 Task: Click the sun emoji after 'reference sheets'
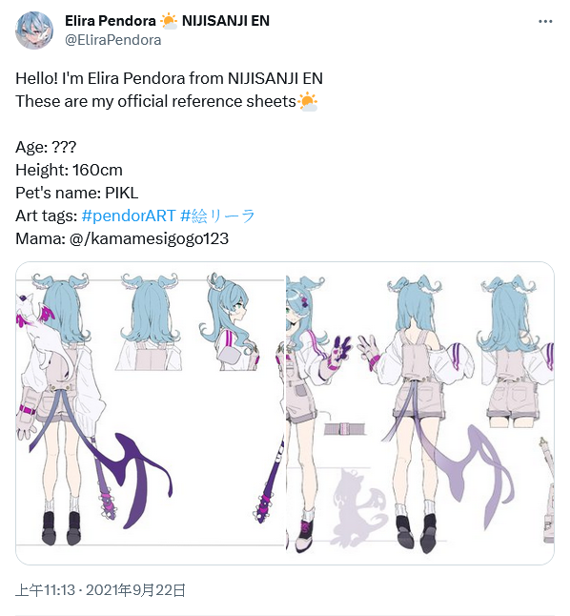pos(307,102)
